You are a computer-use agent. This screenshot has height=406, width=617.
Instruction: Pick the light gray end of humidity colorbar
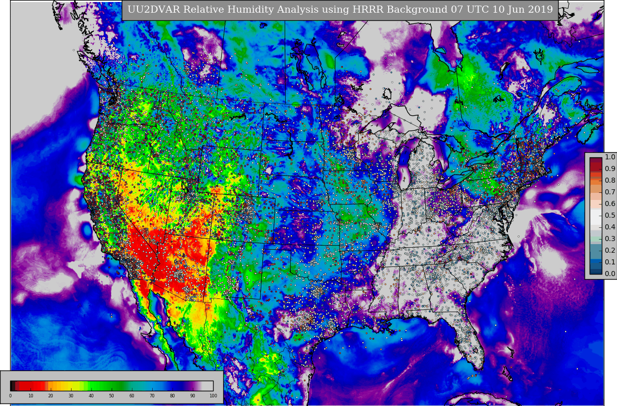pos(208,386)
